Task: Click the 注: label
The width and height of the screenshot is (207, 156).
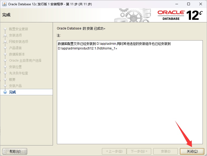Action: (59, 35)
